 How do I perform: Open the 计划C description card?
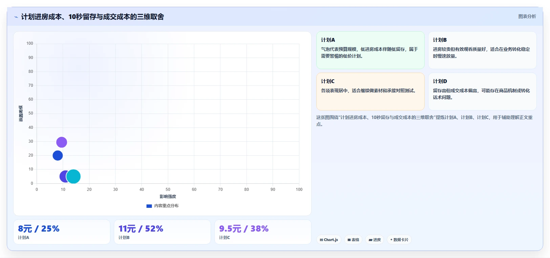tap(371, 92)
